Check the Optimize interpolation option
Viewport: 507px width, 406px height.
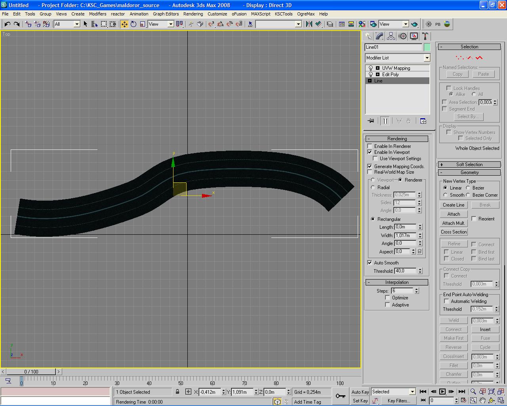point(388,298)
